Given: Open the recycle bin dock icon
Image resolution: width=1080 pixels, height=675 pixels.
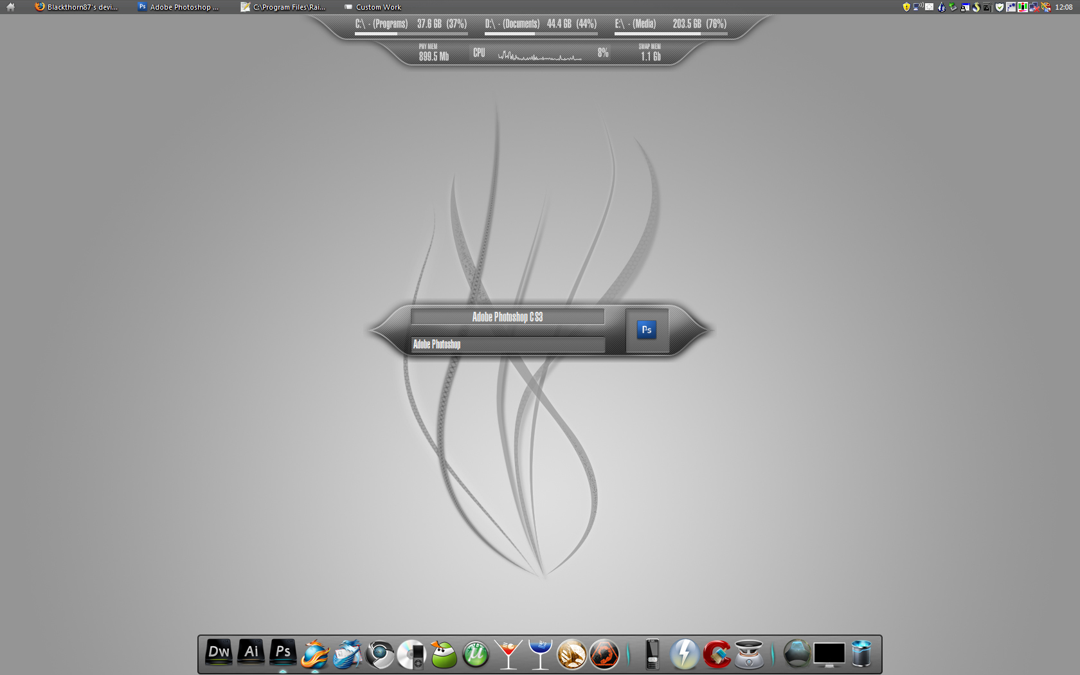Looking at the screenshot, I should [861, 654].
